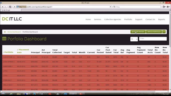Click the address bar URL field

click(64, 7)
